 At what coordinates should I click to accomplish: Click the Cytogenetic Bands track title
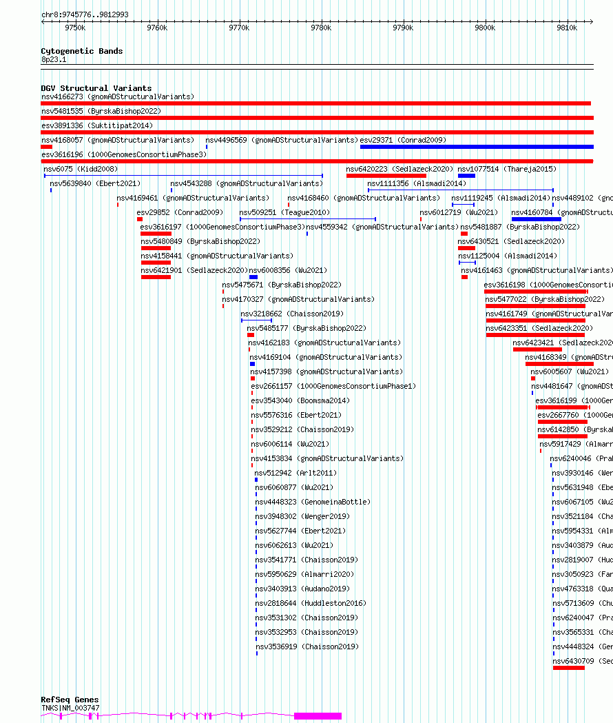(81, 51)
